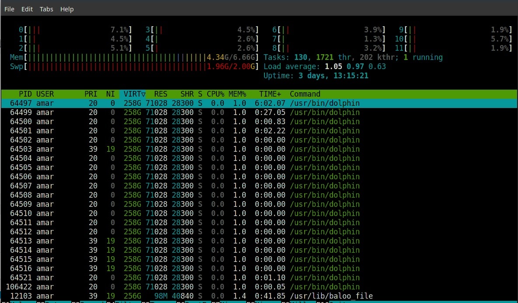The image size is (518, 303).
Task: Select the baloo_file process row
Action: (259, 296)
